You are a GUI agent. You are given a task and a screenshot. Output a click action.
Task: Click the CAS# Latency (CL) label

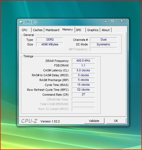click(56, 71)
